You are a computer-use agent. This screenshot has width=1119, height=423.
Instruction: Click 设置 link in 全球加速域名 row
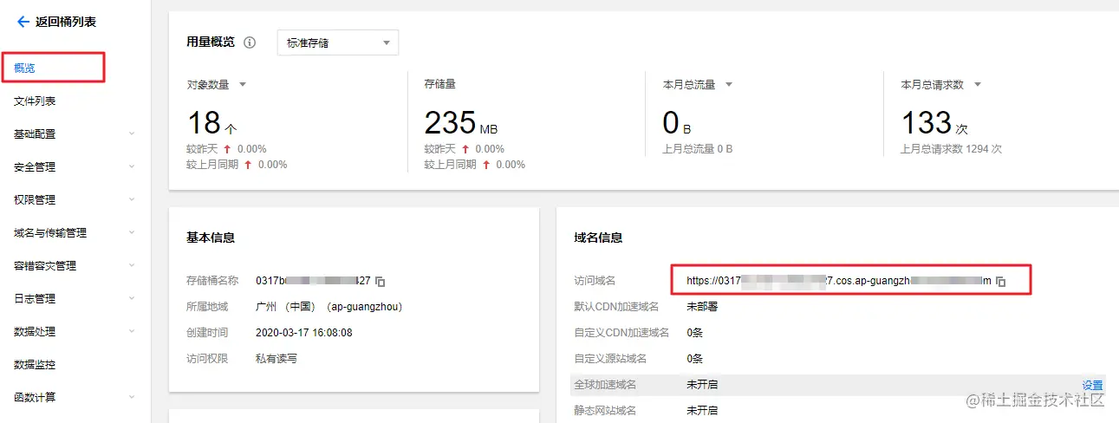tap(1092, 385)
